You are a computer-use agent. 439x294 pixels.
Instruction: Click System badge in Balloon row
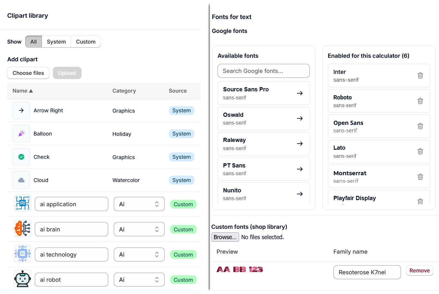tap(181, 134)
